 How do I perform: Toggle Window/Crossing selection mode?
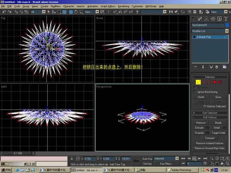(x=64, y=12)
